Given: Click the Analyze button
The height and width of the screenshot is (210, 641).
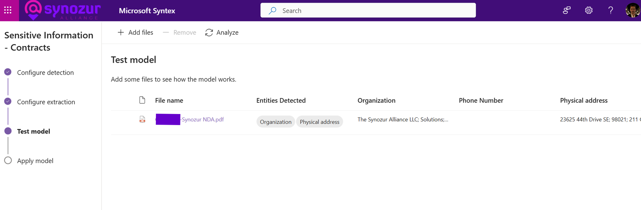Looking at the screenshot, I should point(222,32).
